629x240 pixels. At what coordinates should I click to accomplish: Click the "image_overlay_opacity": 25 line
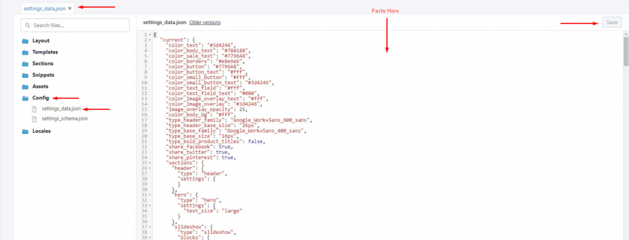point(206,109)
